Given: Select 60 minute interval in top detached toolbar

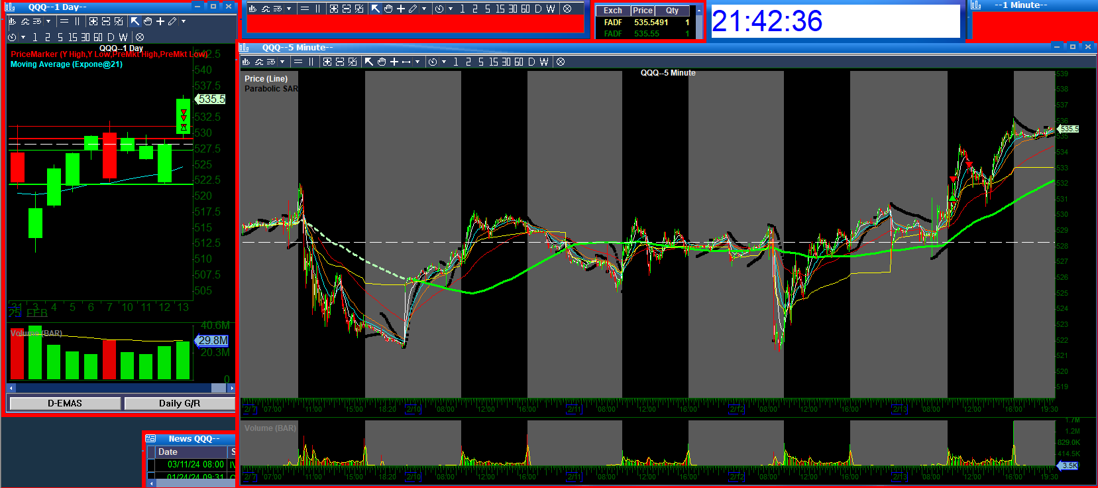Looking at the screenshot, I should point(525,9).
